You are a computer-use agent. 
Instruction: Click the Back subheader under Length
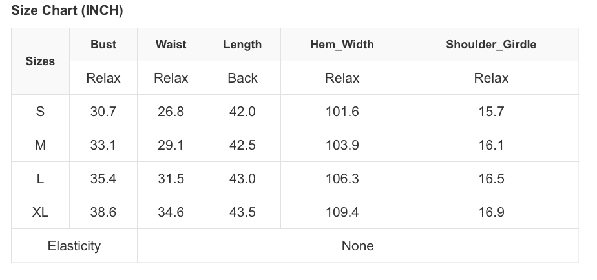coord(242,78)
